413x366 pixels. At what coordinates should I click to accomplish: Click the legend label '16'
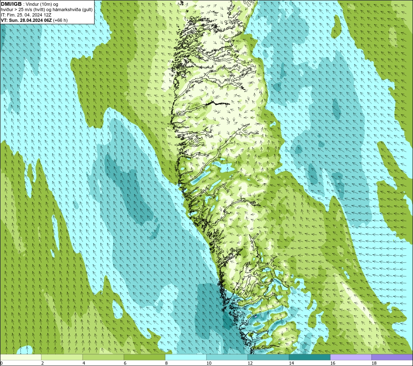point(332,363)
